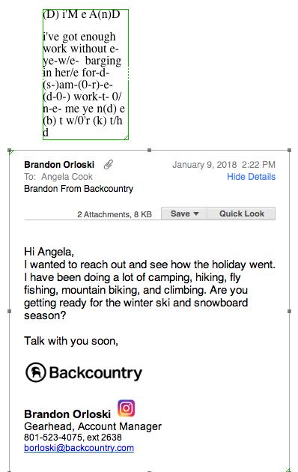Open the Instagram icon in the signature

coord(126,408)
